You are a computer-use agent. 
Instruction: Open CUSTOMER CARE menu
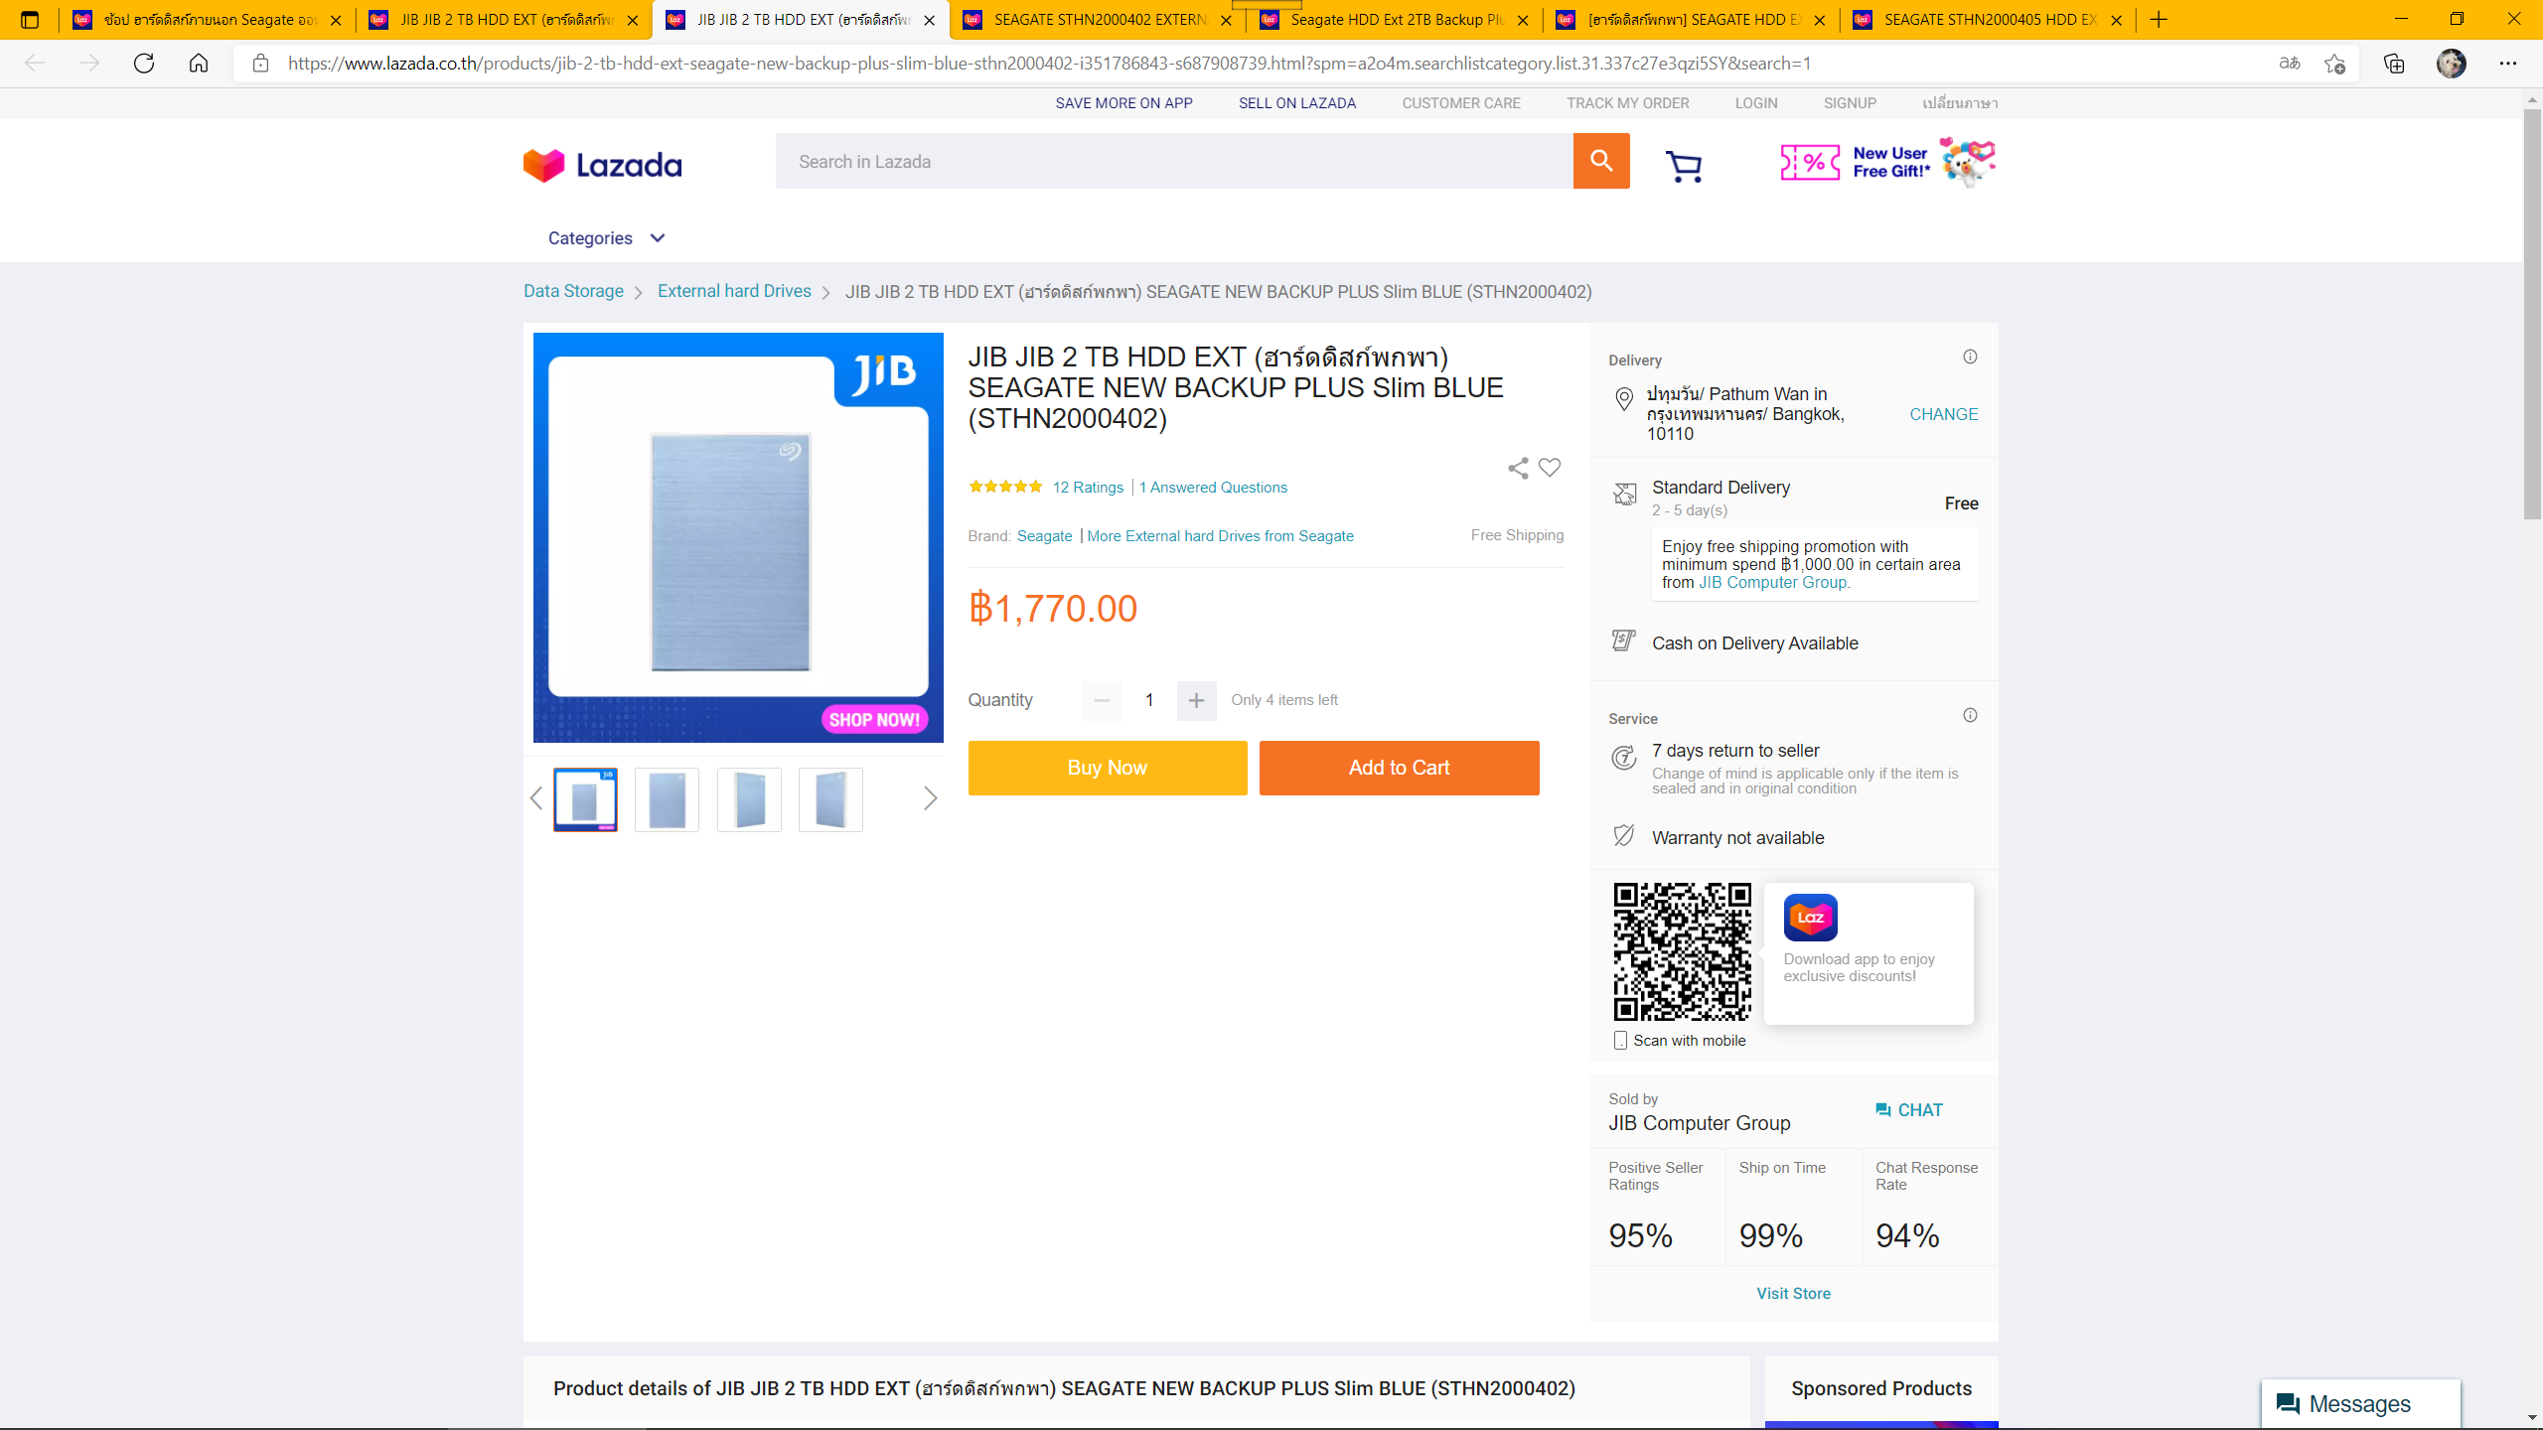pos(1460,103)
